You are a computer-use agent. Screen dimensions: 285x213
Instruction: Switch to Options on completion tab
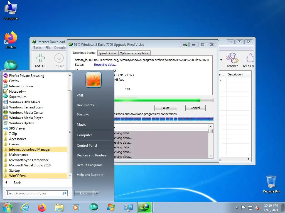click(x=134, y=53)
